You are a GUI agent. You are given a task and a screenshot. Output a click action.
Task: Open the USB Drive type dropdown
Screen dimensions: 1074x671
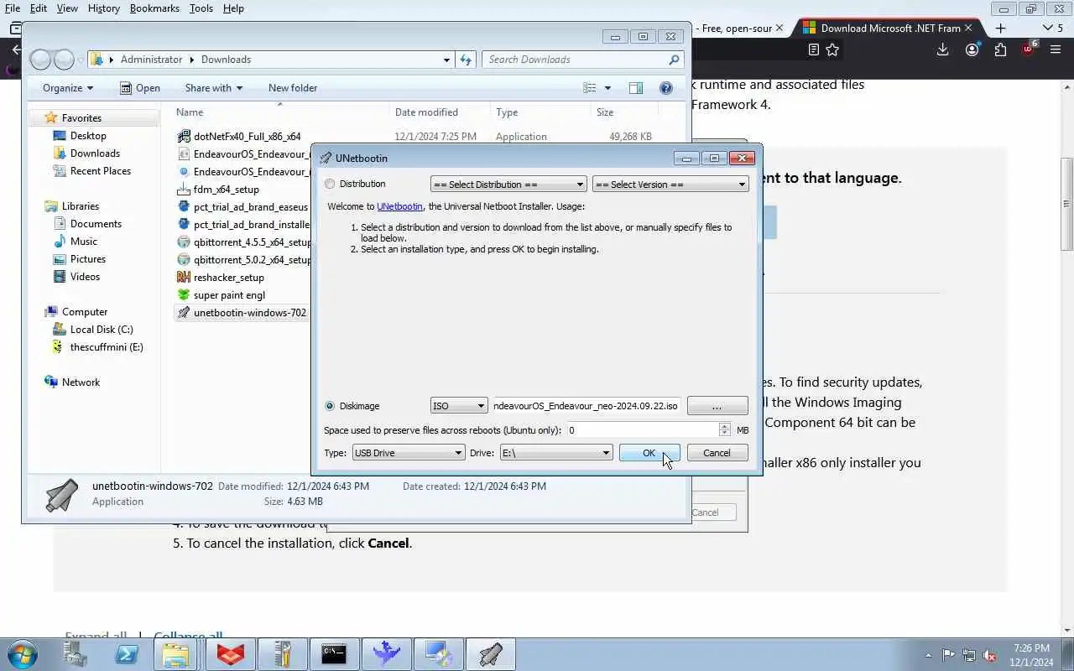(x=409, y=453)
